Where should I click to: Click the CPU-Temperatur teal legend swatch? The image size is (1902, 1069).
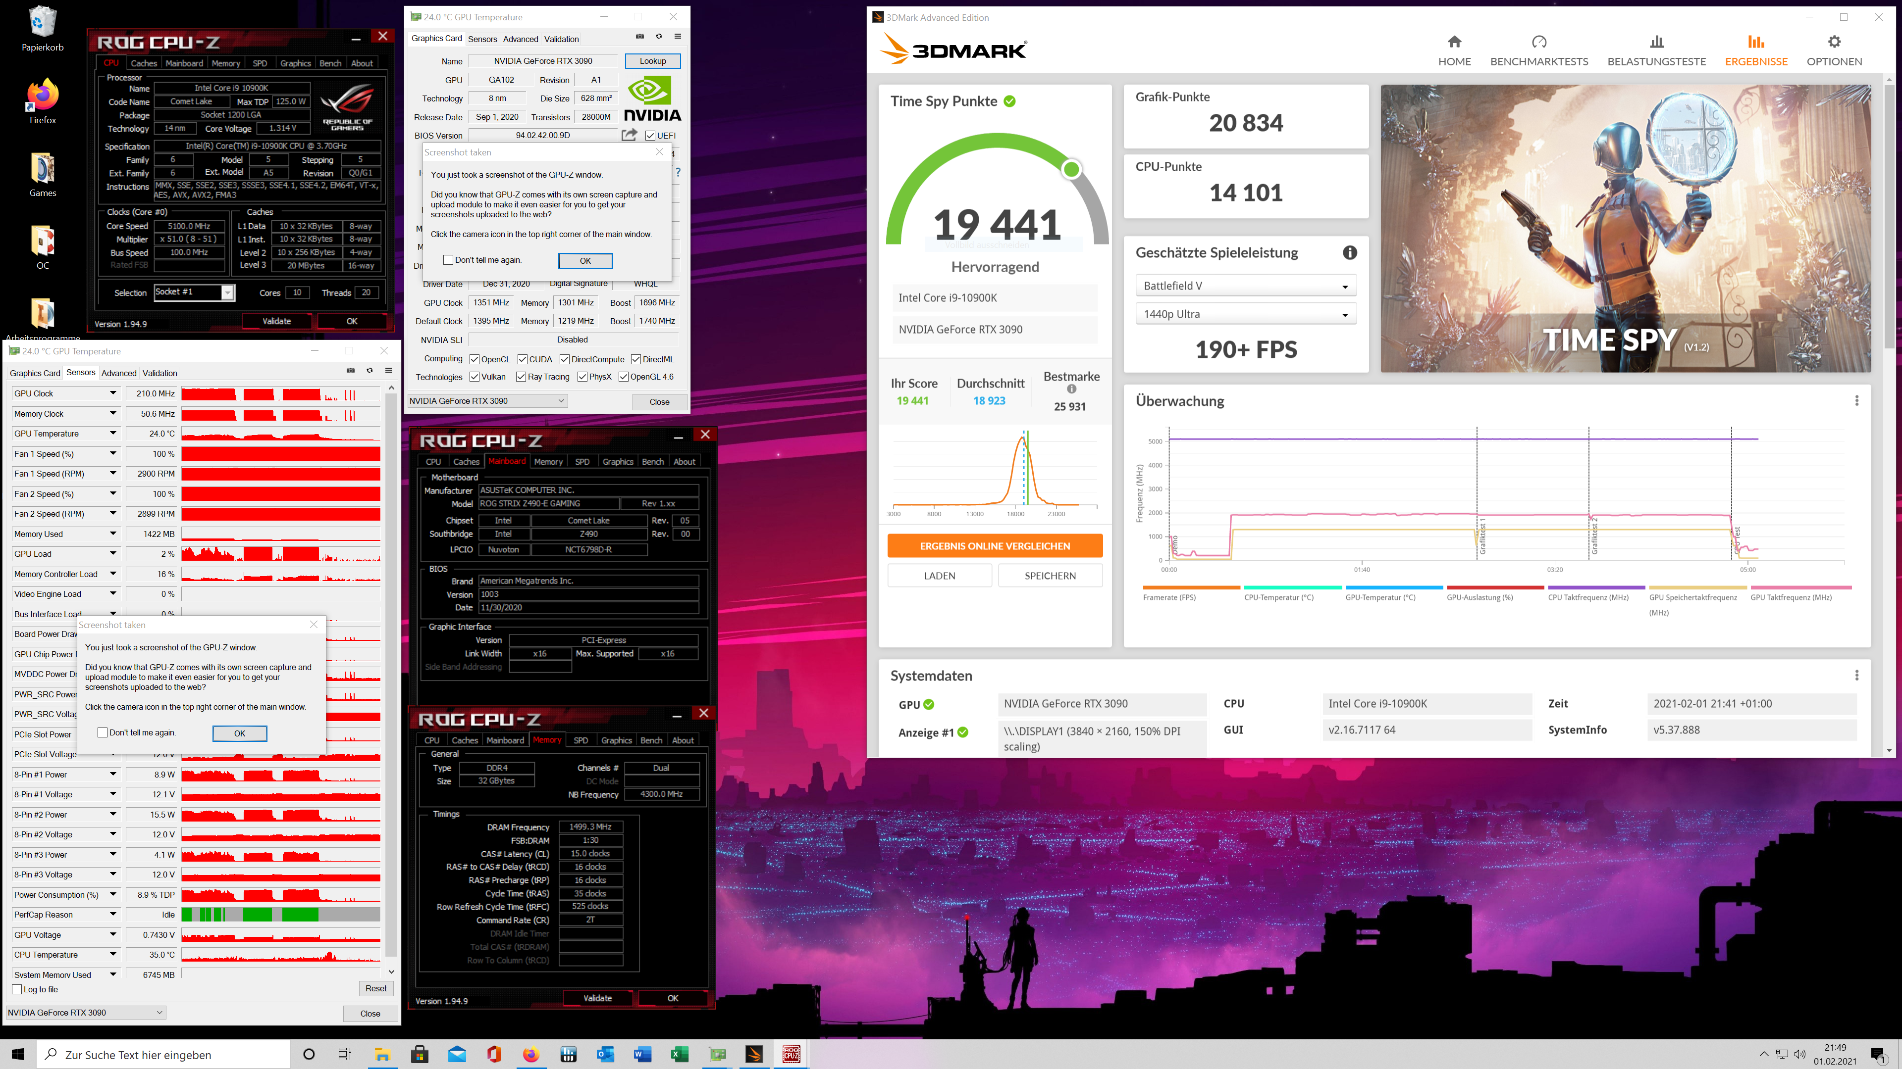[x=1292, y=587]
